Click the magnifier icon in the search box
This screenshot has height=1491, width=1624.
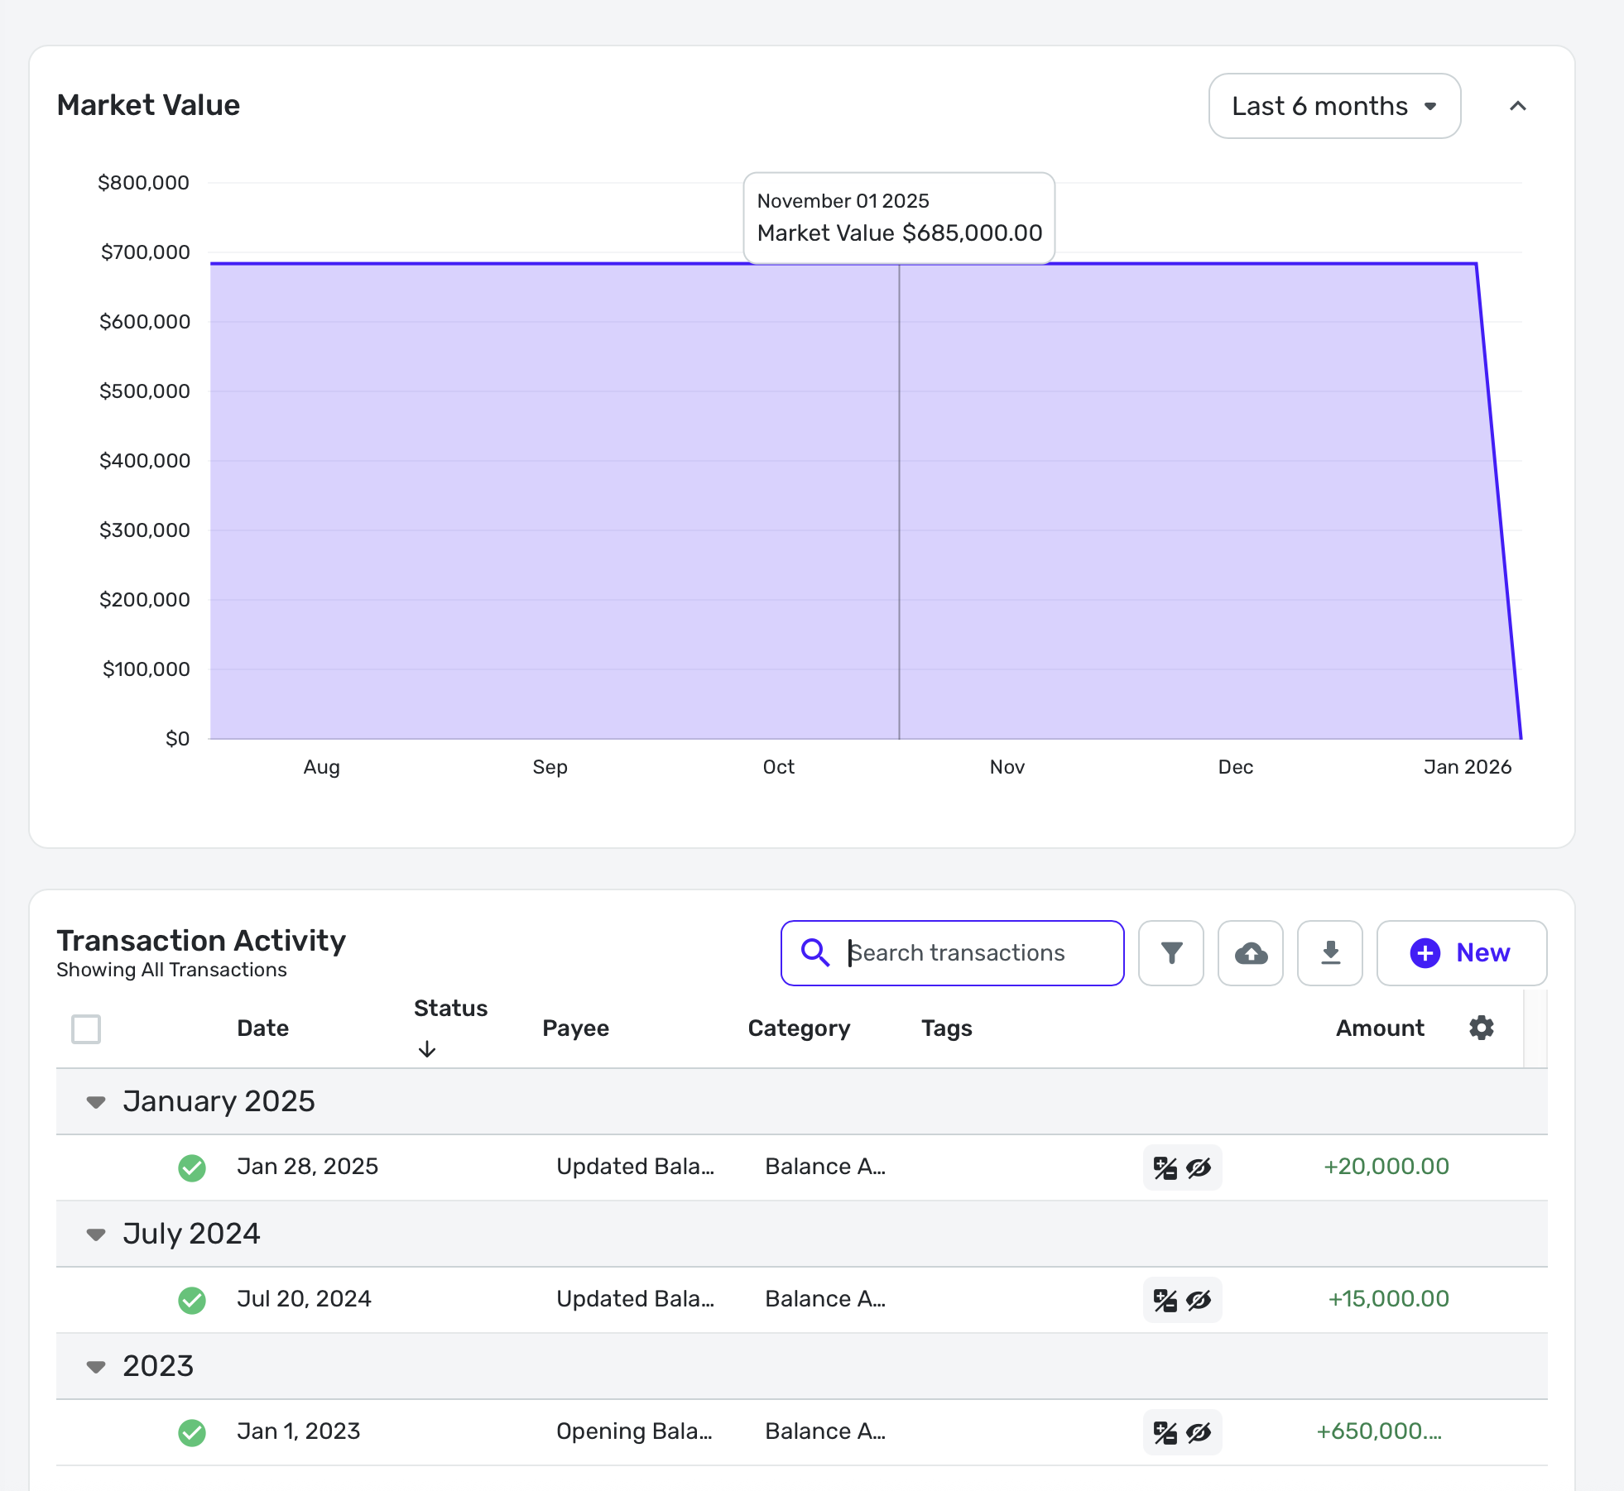[815, 953]
